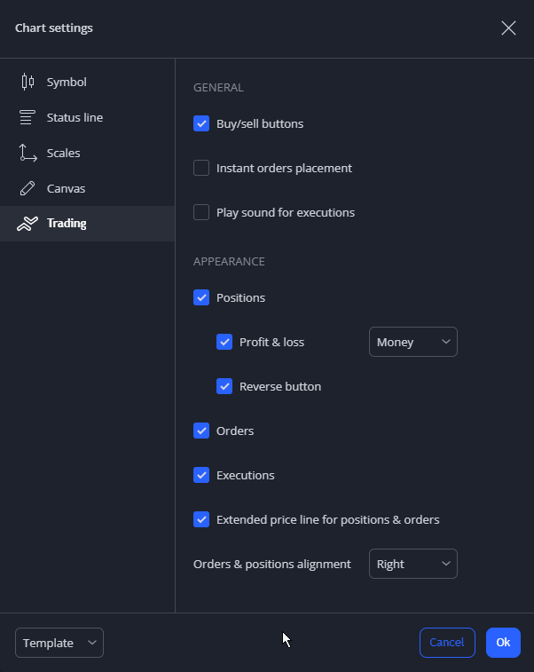Click the Scales axis icon

click(27, 153)
